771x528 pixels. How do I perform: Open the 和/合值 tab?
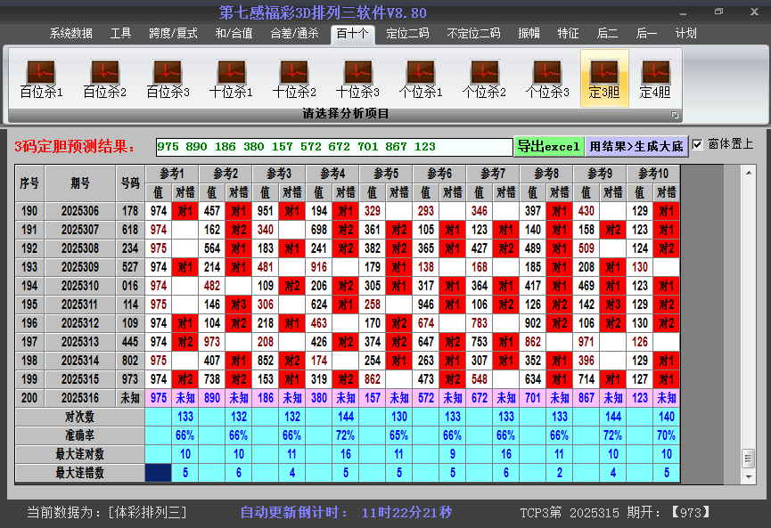click(x=234, y=33)
